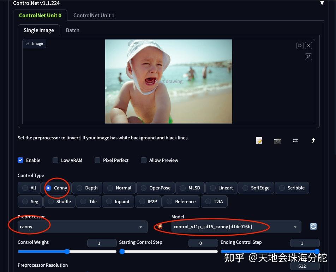Click the send dimensions up-arrow icon
Viewport: 336px width, 272px height.
313,140
